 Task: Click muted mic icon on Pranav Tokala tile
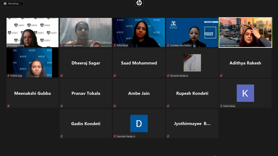(62, 106)
